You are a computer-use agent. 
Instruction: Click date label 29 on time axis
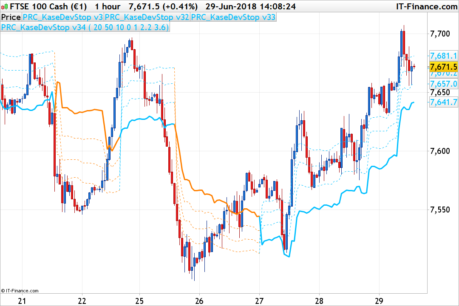click(x=379, y=301)
